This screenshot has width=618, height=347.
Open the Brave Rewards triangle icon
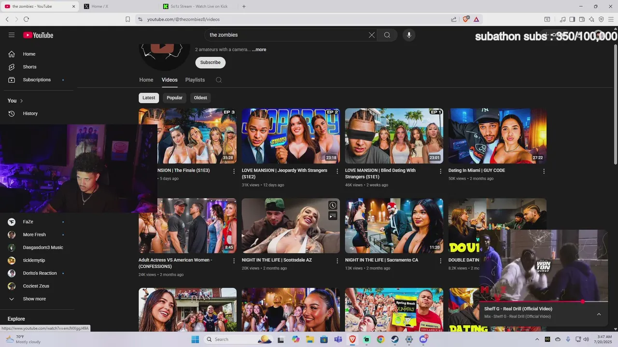(x=476, y=19)
